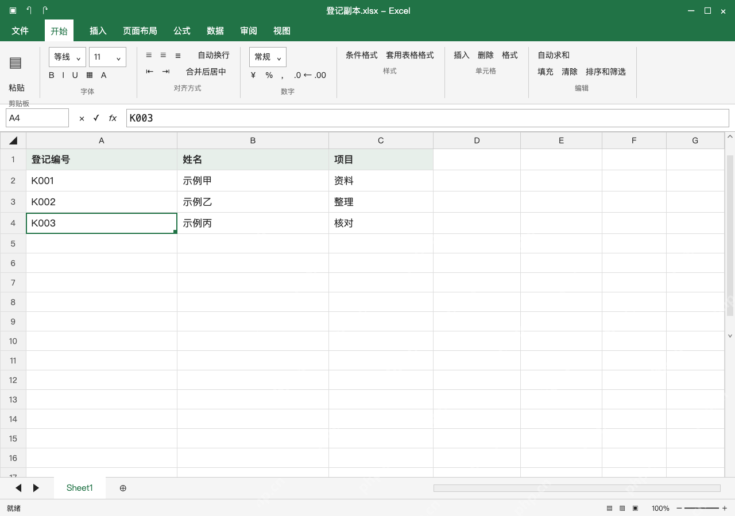The image size is (735, 516).
Task: Switch to the 公式 ribbon tab
Action: pos(182,30)
